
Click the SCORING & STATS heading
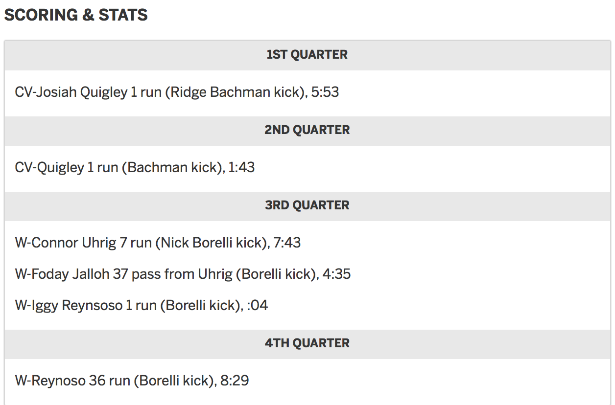(76, 15)
